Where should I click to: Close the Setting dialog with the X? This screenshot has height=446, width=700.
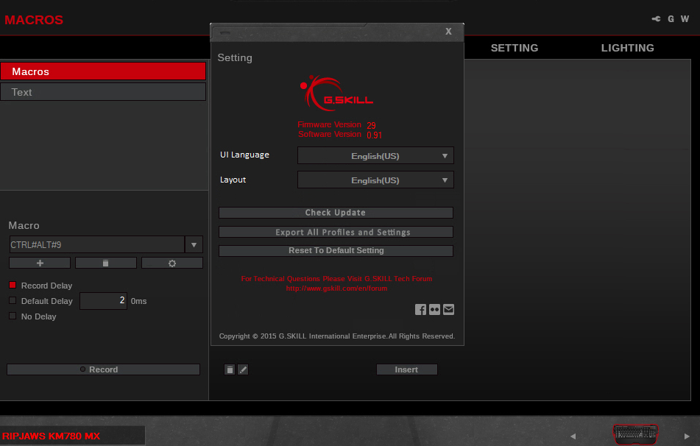(x=449, y=31)
